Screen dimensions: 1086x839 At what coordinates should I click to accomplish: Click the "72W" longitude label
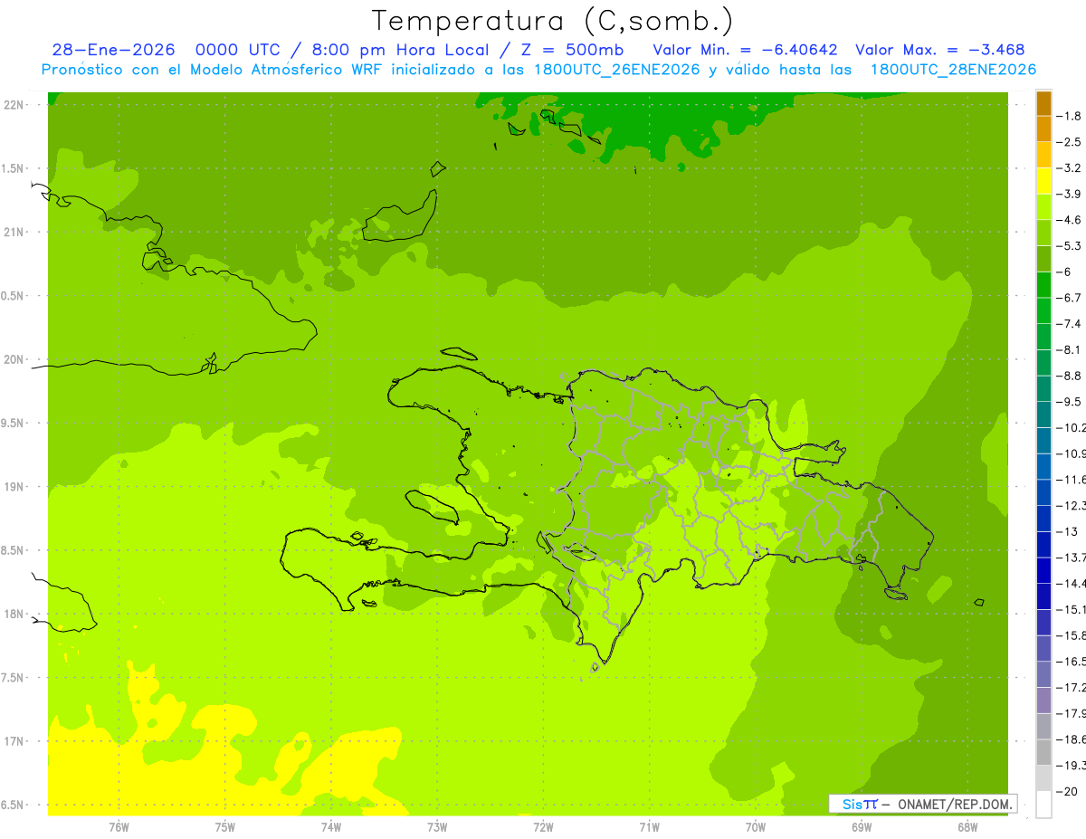(x=543, y=827)
